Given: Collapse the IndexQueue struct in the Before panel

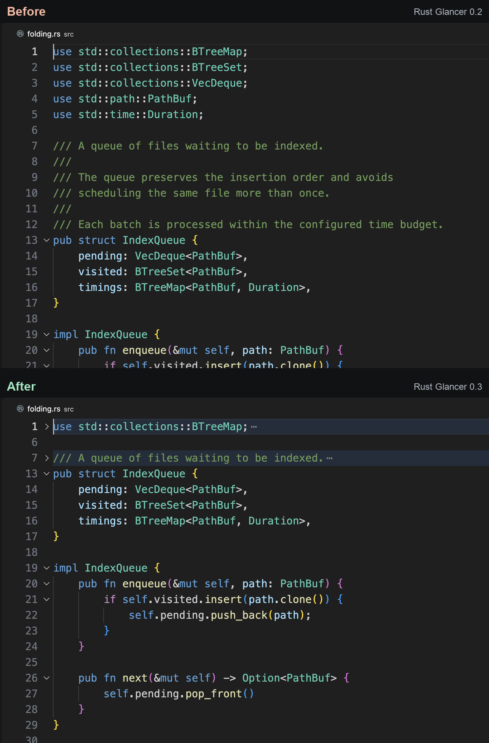Looking at the screenshot, I should [x=47, y=240].
